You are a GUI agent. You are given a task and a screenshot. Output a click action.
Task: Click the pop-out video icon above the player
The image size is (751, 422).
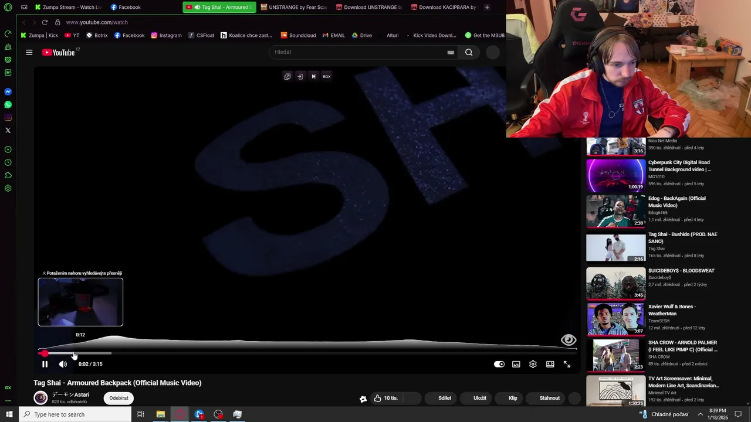coord(287,76)
